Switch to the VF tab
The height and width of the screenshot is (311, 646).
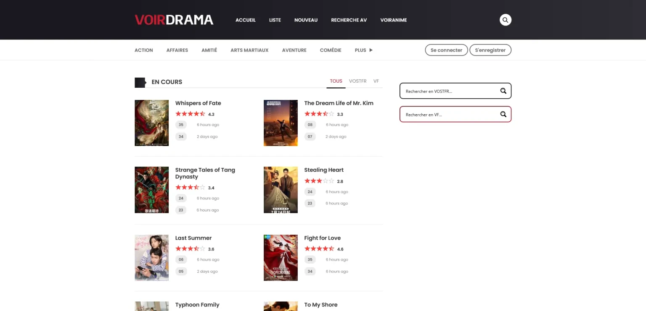point(376,81)
